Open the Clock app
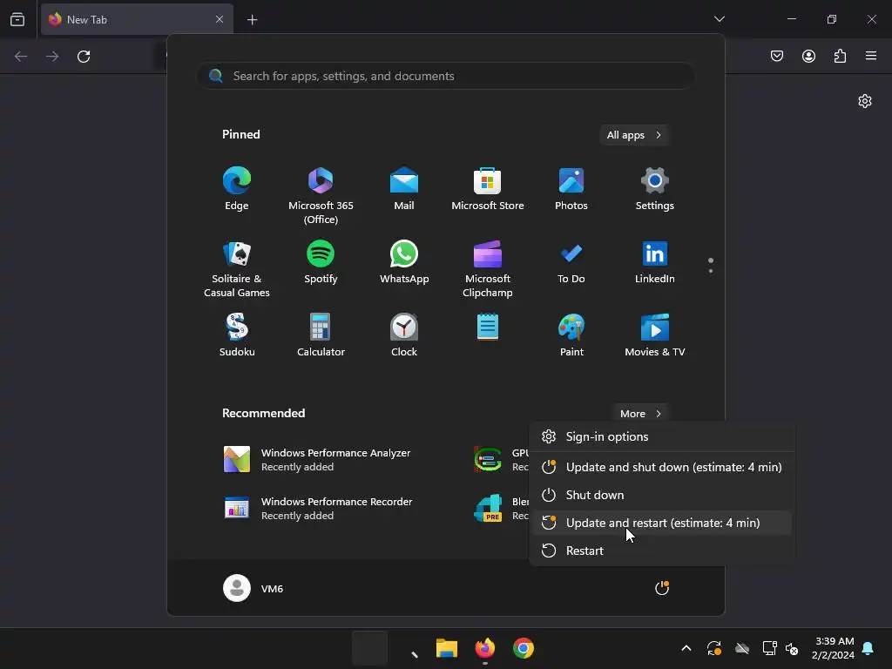 [x=404, y=335]
